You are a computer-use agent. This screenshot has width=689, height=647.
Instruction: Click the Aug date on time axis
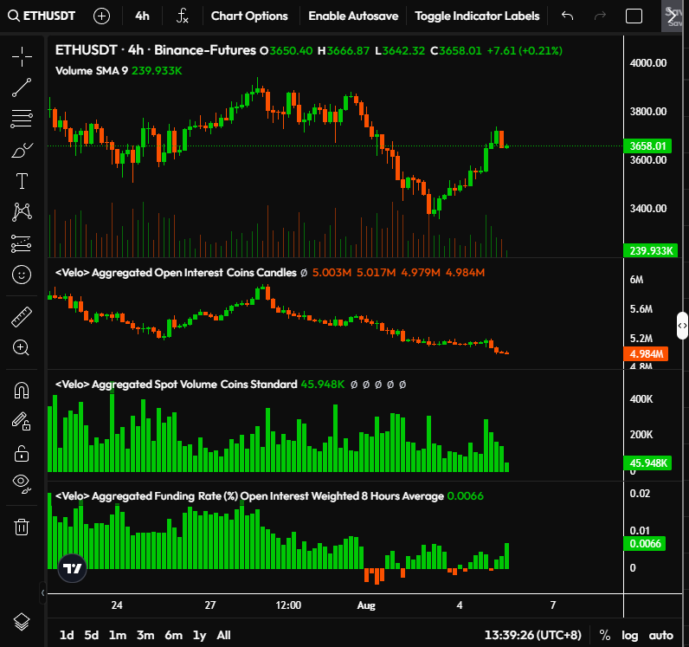tap(366, 605)
